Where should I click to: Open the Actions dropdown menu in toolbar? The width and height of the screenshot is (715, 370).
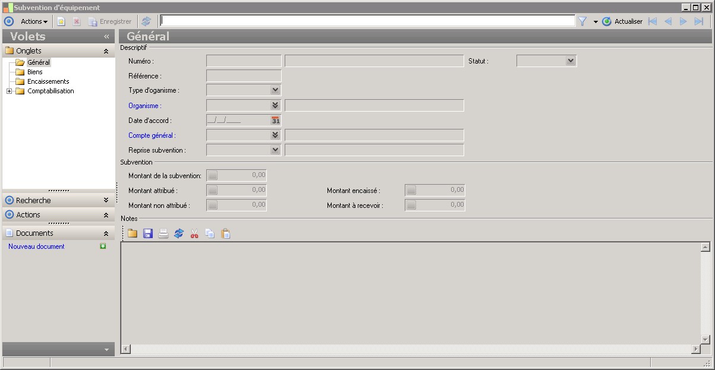pyautogui.click(x=34, y=21)
